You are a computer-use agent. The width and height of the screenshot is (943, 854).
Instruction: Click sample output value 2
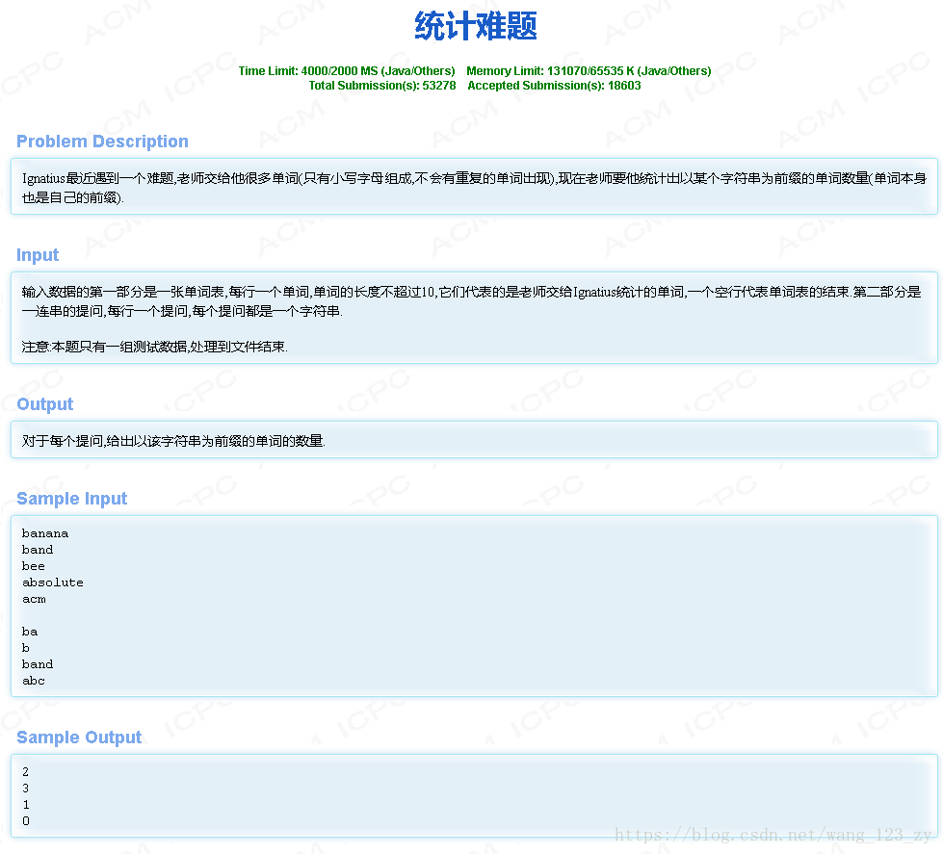tap(25, 771)
